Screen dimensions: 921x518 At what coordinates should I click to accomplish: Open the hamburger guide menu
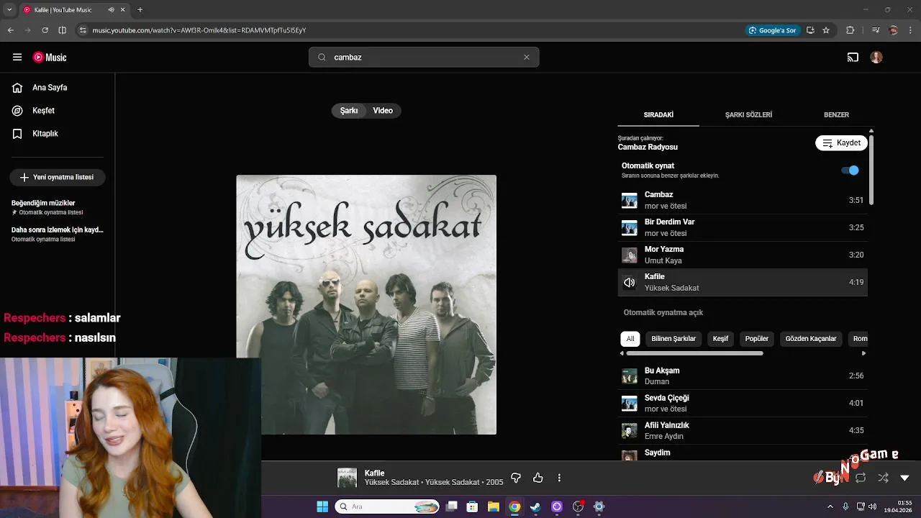[17, 58]
